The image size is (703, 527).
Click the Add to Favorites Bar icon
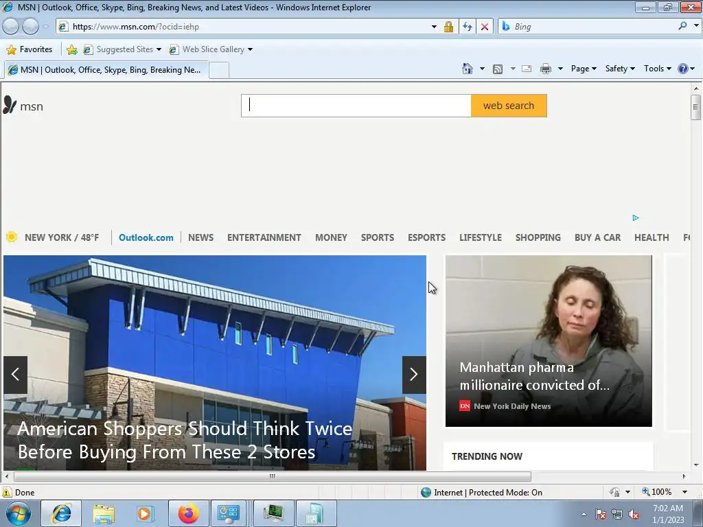[71, 49]
